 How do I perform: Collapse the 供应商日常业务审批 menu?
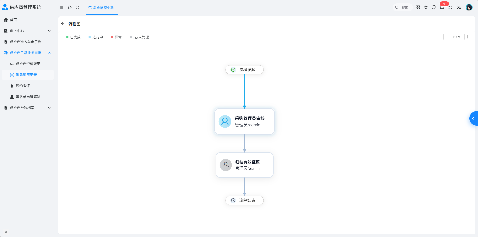tap(28, 53)
